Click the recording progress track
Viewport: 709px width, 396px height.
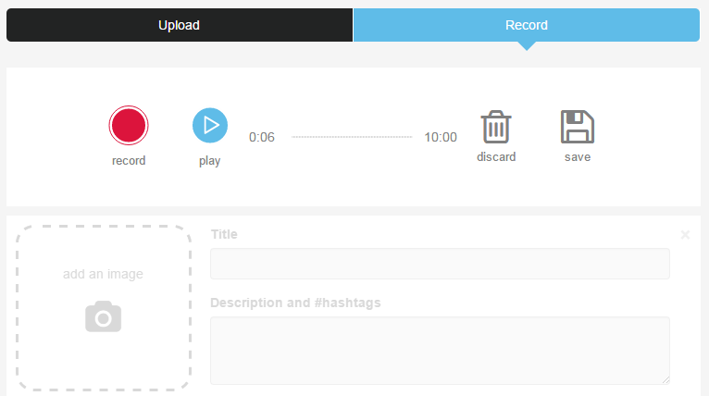(x=352, y=137)
